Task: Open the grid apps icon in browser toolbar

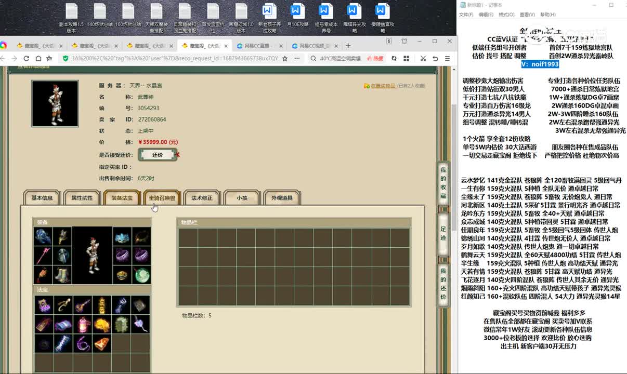Action: (407, 59)
